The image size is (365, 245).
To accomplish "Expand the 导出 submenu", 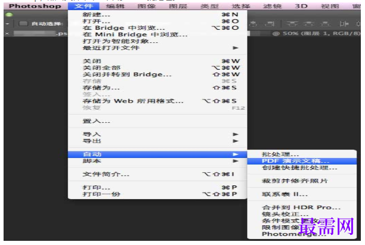I will (157, 141).
